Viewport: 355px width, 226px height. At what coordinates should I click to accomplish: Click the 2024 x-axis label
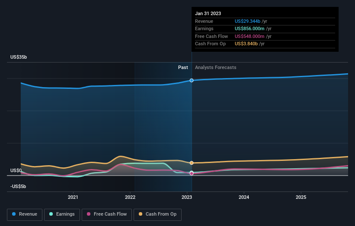244,198
